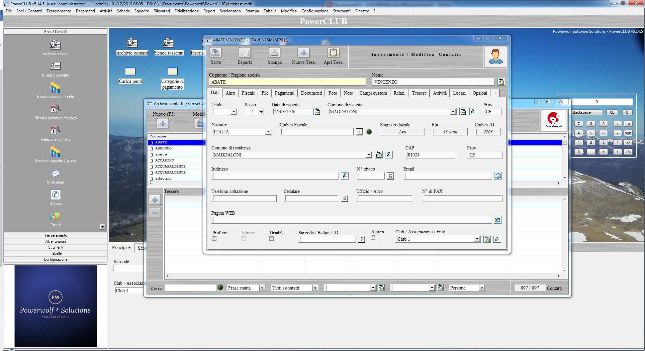645x351 pixels.
Task: Click the calendar icon next to Data di nascita
Action: [317, 112]
